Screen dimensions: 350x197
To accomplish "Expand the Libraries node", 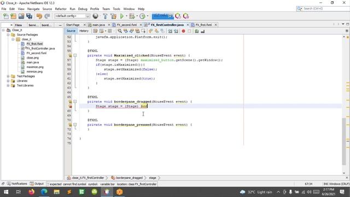I will click(x=8, y=81).
